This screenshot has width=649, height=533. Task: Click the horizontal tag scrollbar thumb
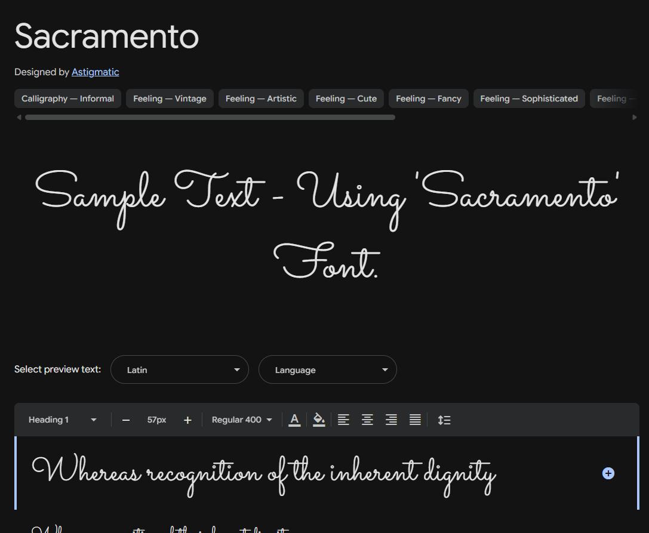coord(210,118)
